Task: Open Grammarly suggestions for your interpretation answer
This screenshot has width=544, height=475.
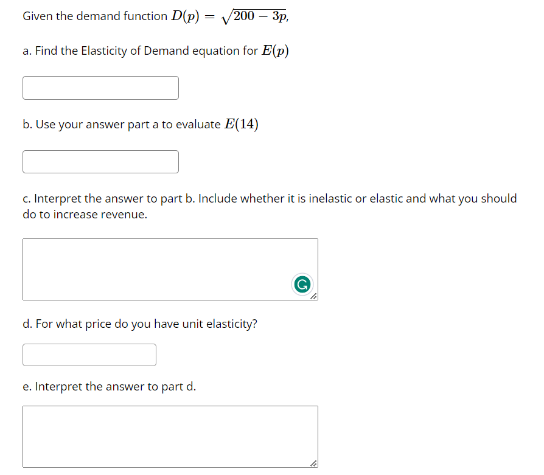Action: [302, 283]
